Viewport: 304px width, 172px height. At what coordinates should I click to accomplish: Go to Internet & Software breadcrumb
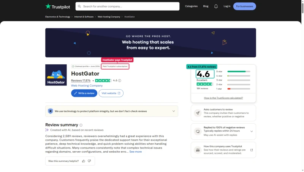84,17
